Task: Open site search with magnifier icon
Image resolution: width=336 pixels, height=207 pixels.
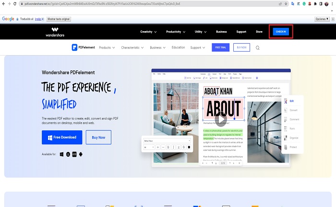Action: click(258, 48)
